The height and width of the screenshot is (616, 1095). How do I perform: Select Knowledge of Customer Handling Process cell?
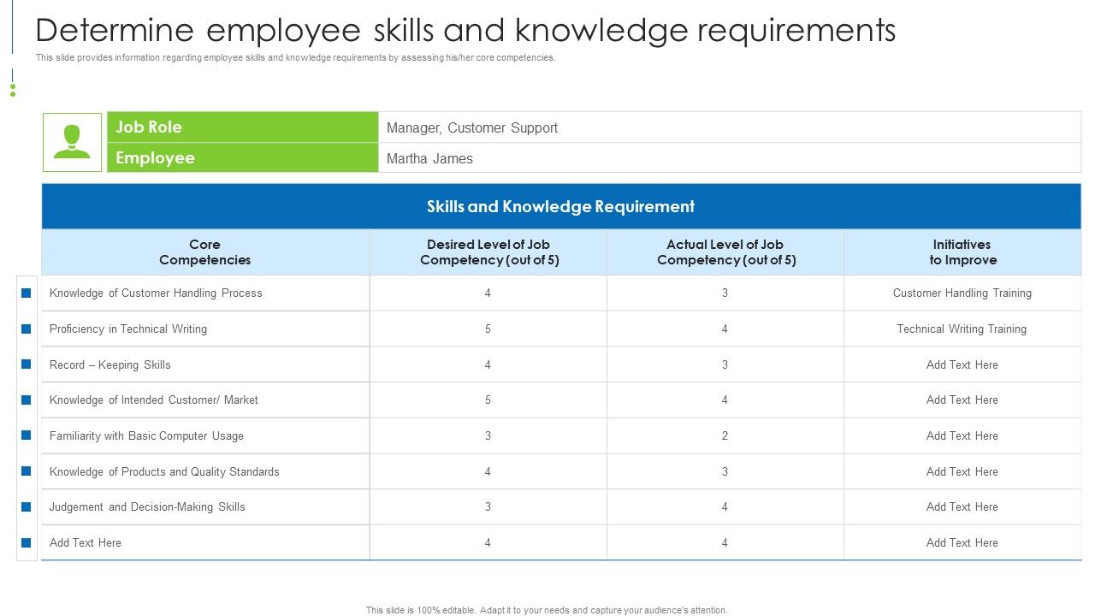205,293
